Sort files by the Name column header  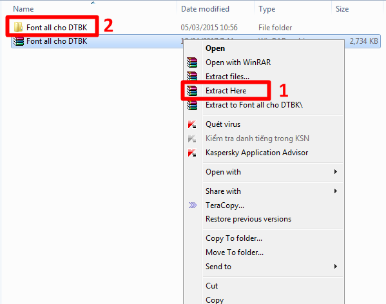pos(23,9)
